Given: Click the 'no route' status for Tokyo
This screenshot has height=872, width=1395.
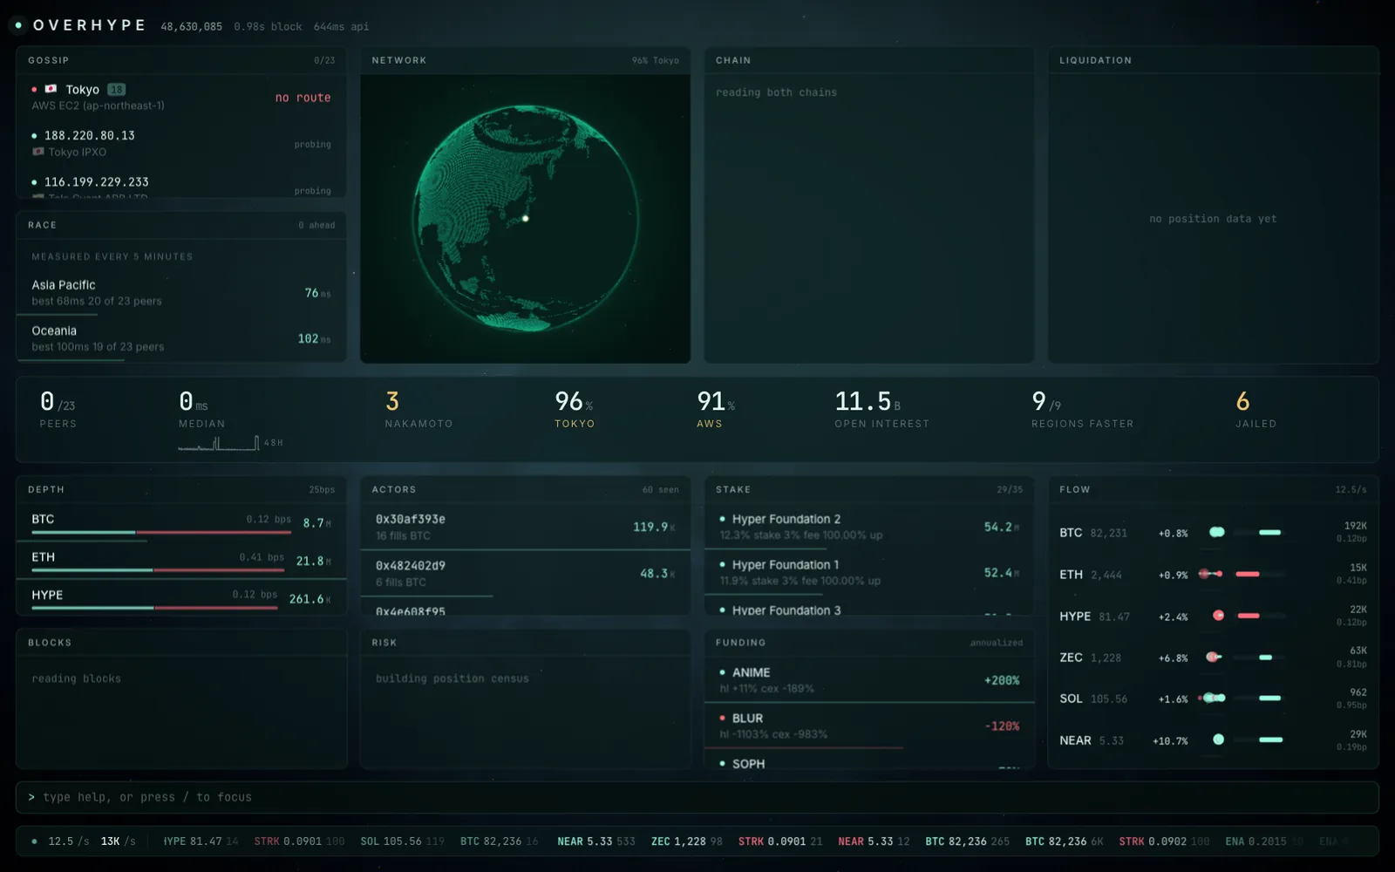Looking at the screenshot, I should tap(303, 98).
